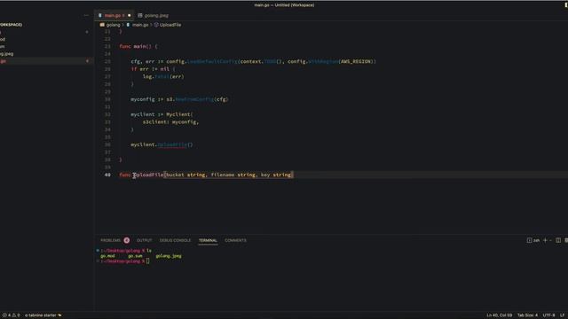Click AWS_REGION argument on line 25
This screenshot has width=568, height=319.
point(356,61)
